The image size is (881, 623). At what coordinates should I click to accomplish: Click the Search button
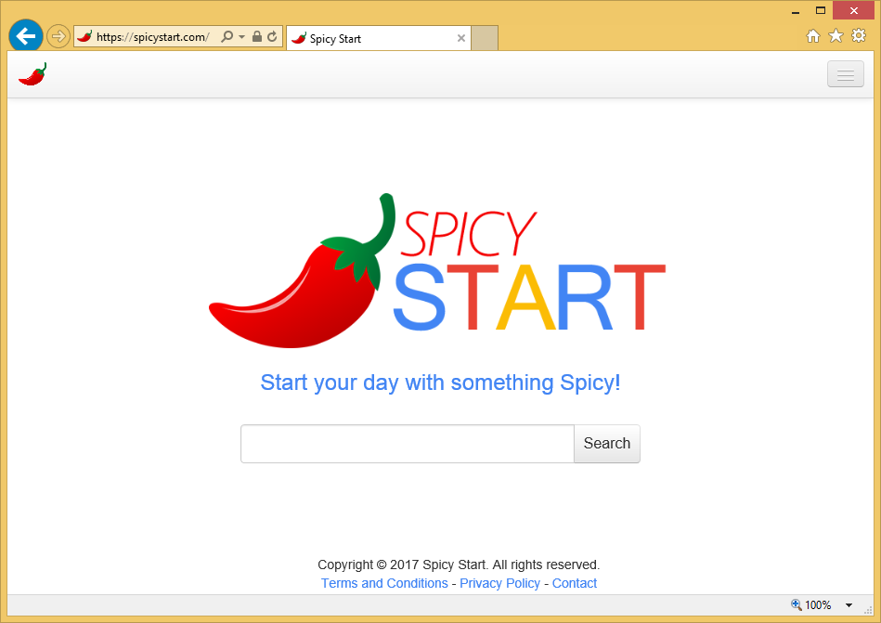tap(607, 444)
